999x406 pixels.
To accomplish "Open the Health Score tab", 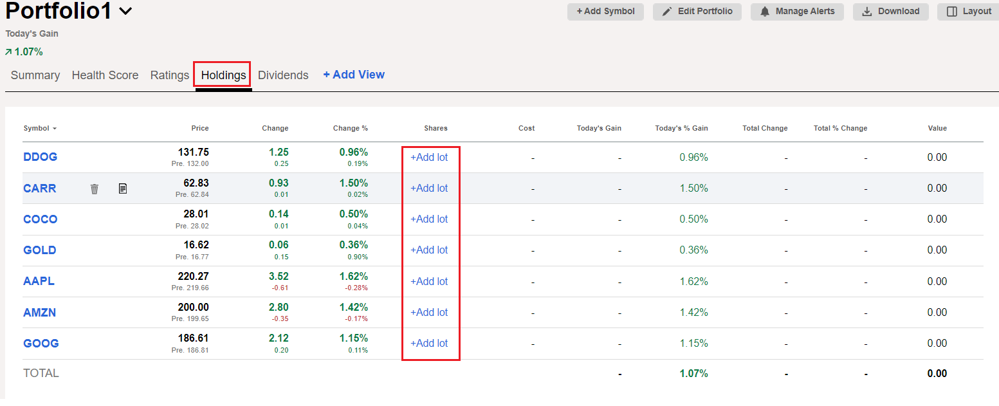I will coord(105,75).
